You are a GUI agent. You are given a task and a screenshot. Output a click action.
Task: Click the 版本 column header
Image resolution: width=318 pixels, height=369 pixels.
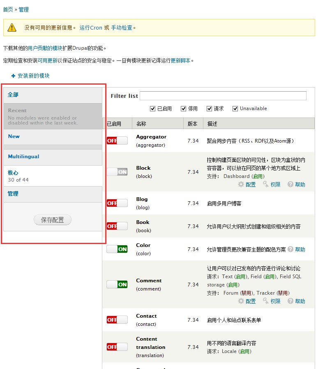tap(192, 124)
